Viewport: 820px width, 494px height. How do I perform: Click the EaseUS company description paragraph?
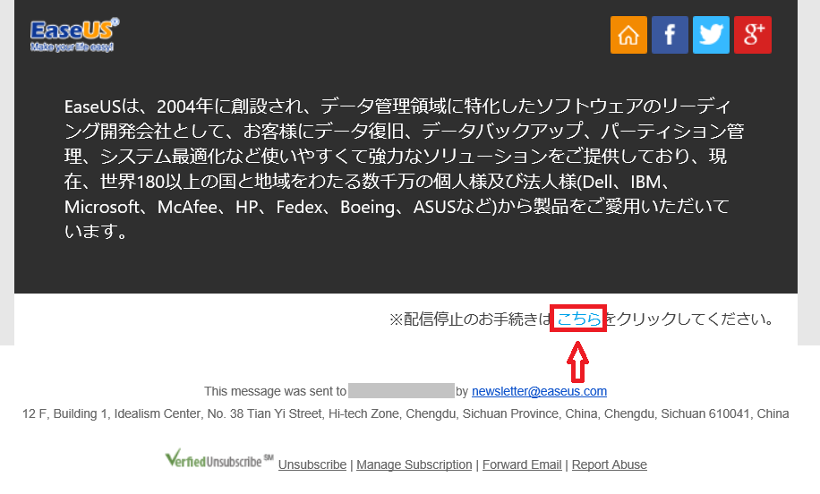(x=405, y=168)
